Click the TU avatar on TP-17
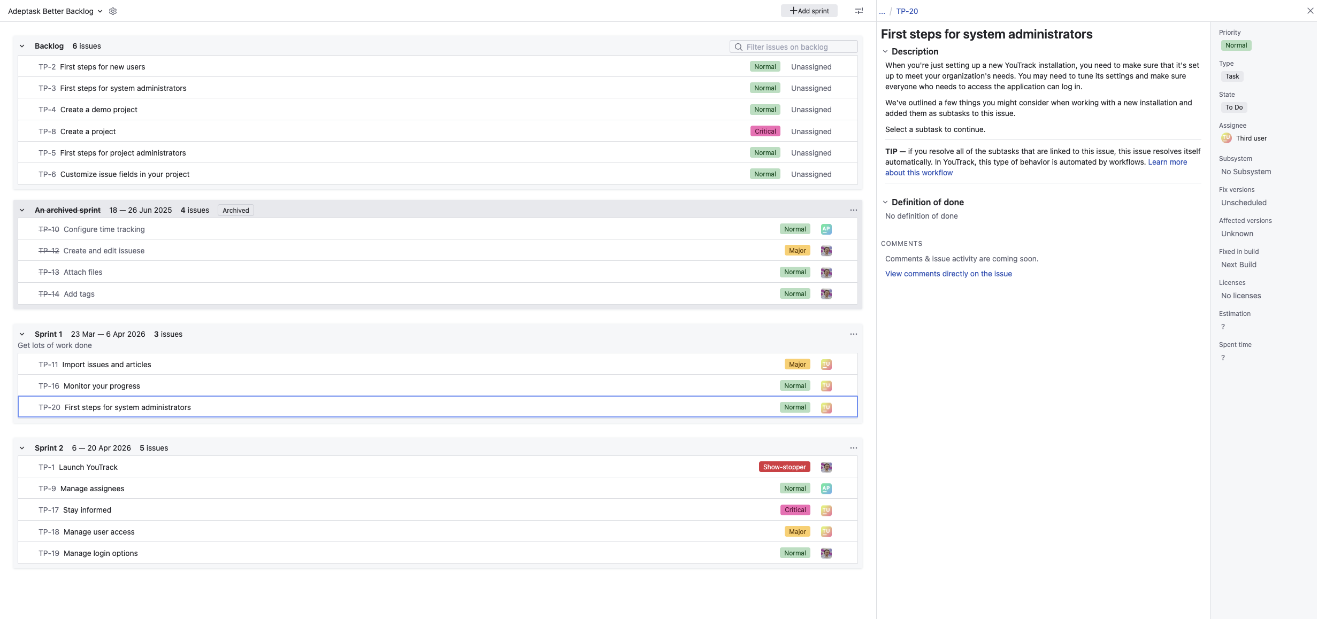 click(x=826, y=510)
